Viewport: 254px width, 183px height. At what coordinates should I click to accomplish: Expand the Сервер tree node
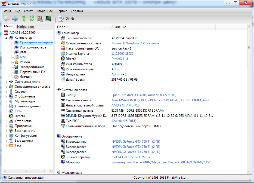[6, 92]
